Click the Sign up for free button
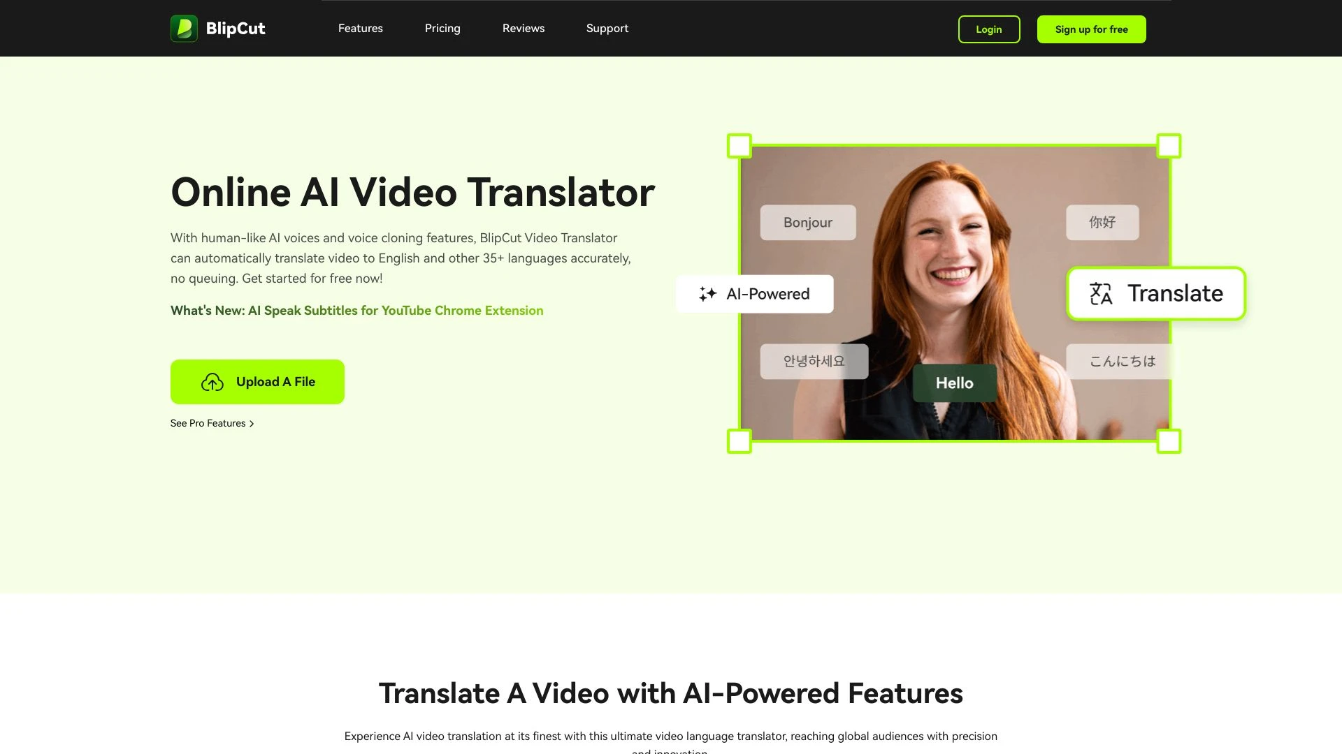 click(1091, 29)
